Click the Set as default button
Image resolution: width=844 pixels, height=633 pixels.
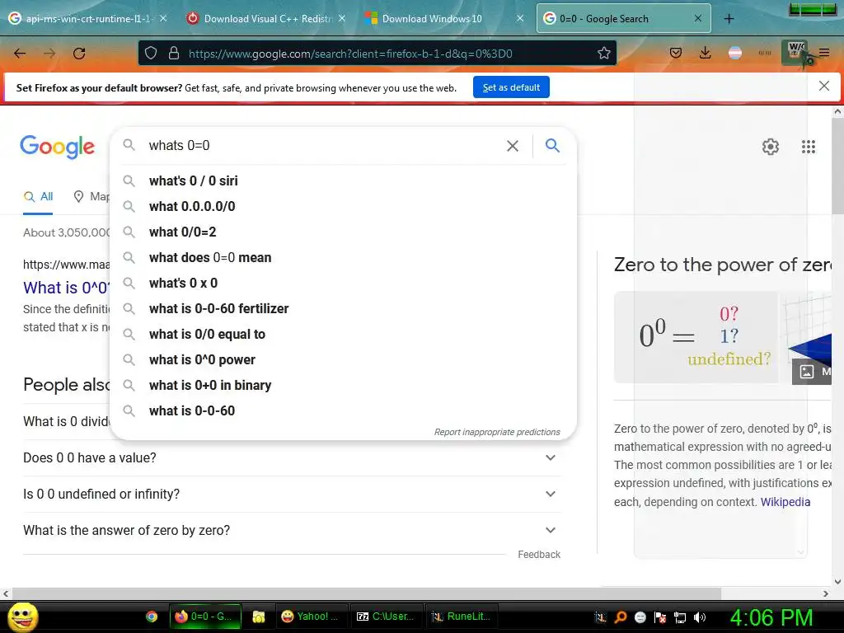pos(511,87)
